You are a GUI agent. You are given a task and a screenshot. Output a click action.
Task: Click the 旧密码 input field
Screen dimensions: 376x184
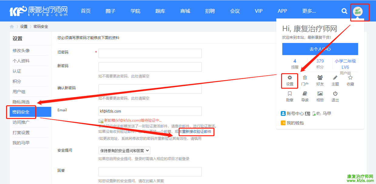pos(150,53)
